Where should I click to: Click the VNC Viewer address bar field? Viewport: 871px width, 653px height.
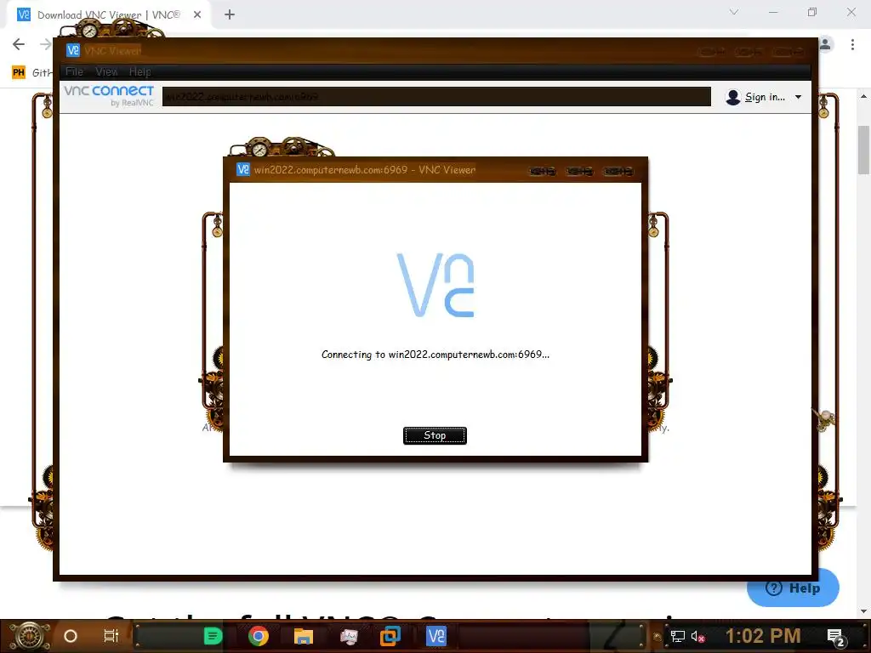[x=436, y=97]
